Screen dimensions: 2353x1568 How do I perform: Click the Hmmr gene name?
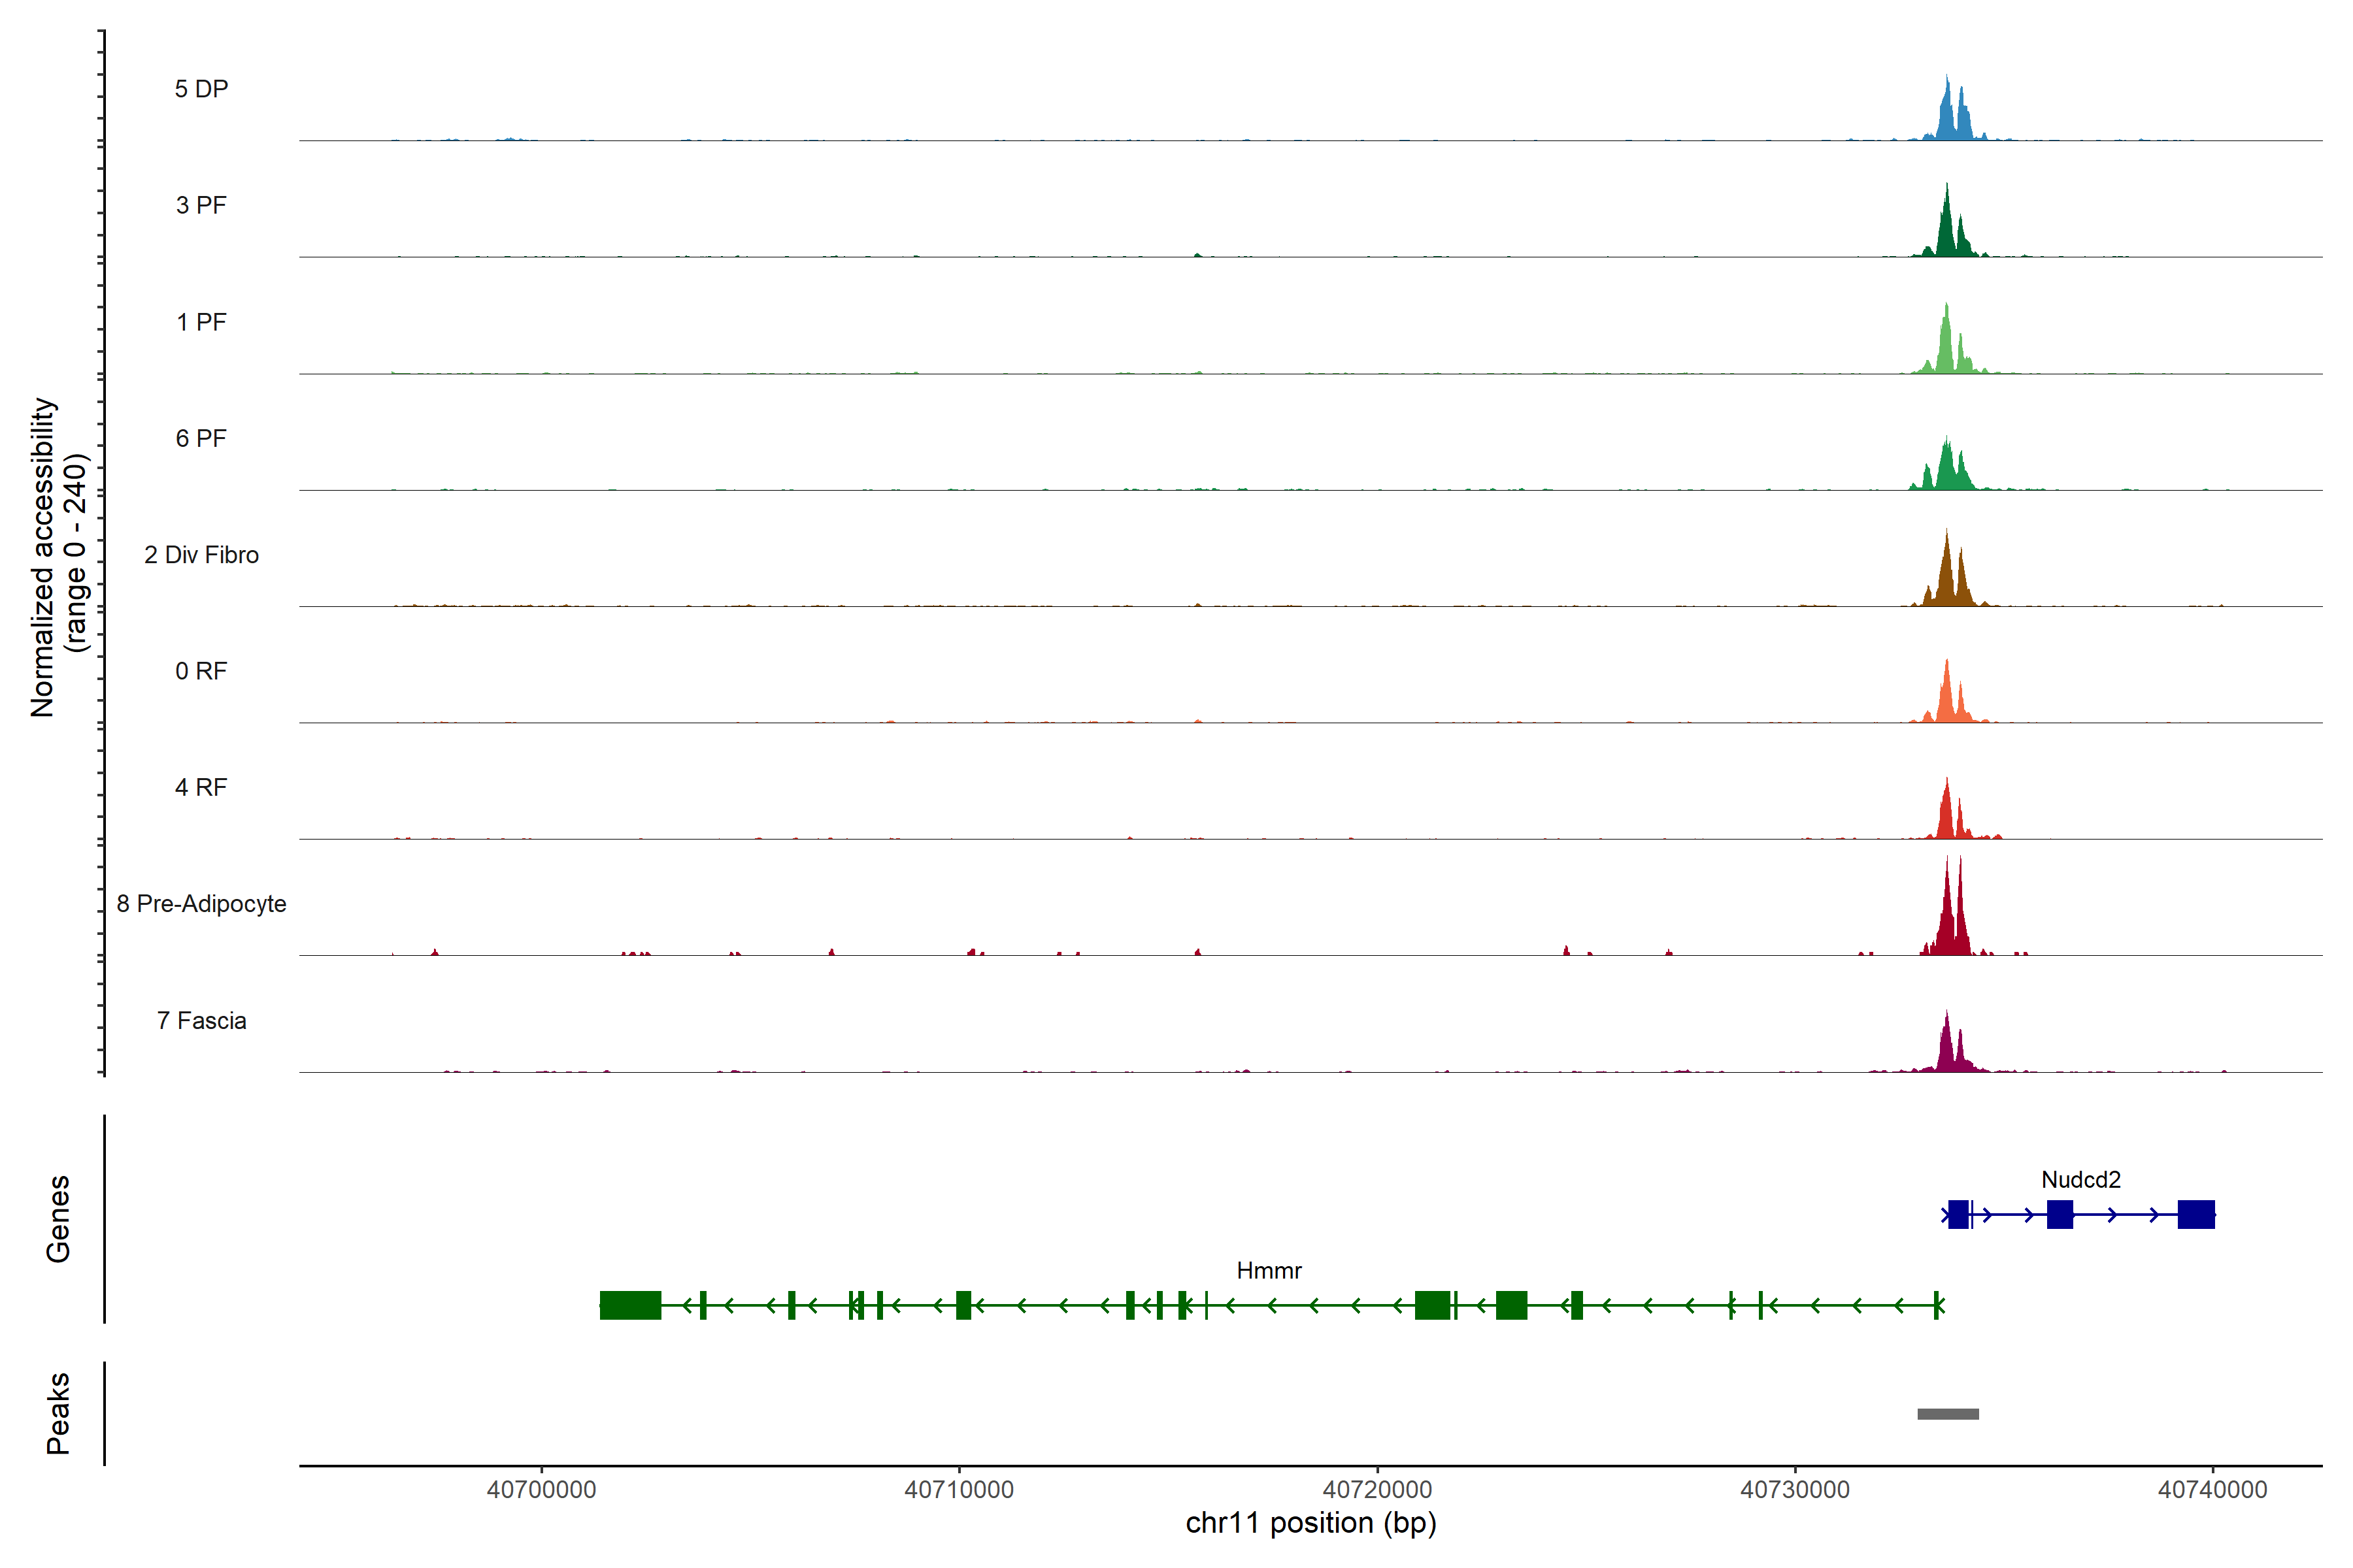(1269, 1270)
